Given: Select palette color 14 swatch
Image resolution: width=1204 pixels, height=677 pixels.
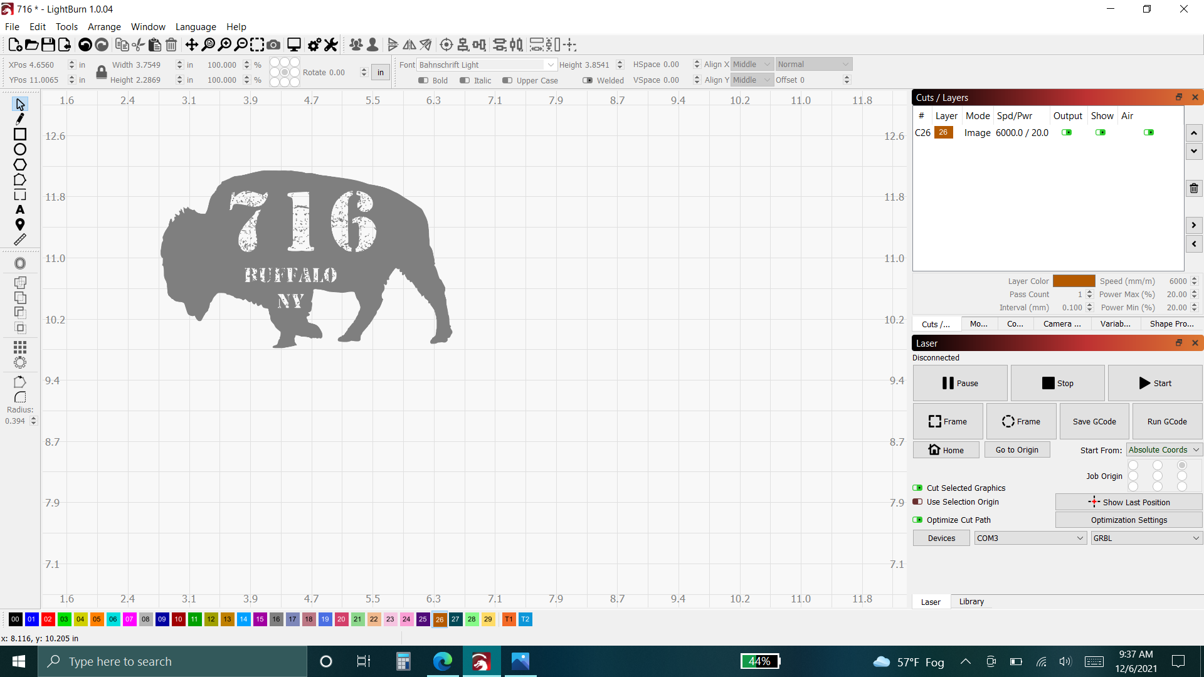Looking at the screenshot, I should [x=243, y=619].
